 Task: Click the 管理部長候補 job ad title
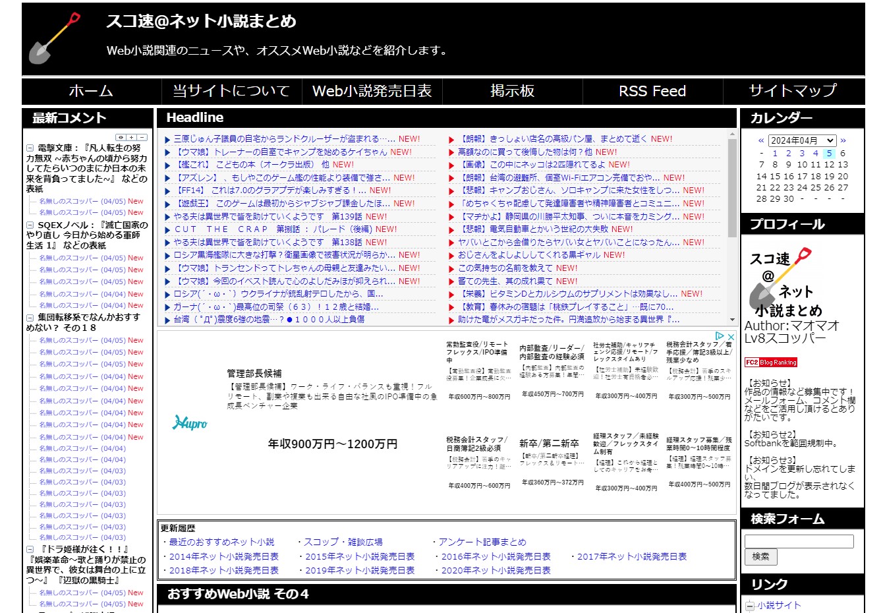point(254,374)
